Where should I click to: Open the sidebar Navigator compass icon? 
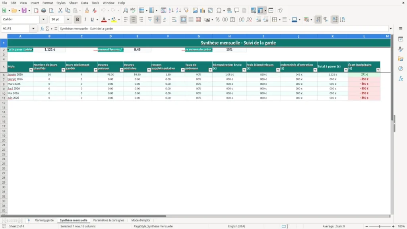tap(401, 68)
